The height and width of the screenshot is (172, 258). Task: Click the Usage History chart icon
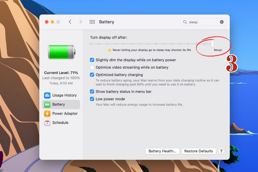click(x=47, y=95)
